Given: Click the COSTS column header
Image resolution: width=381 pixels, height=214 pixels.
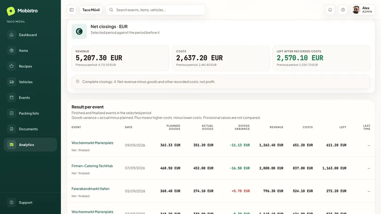Looking at the screenshot, I should click(x=307, y=127).
